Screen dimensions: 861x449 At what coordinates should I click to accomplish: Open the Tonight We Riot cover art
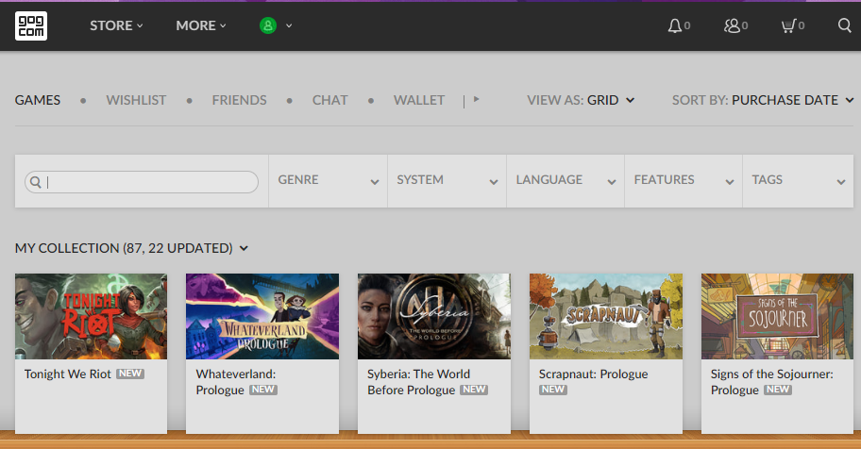click(x=92, y=317)
